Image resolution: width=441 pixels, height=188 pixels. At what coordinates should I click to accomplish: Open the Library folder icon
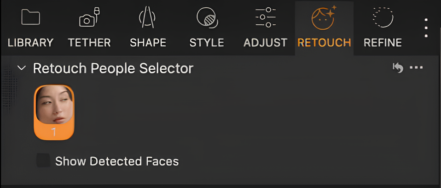30,17
